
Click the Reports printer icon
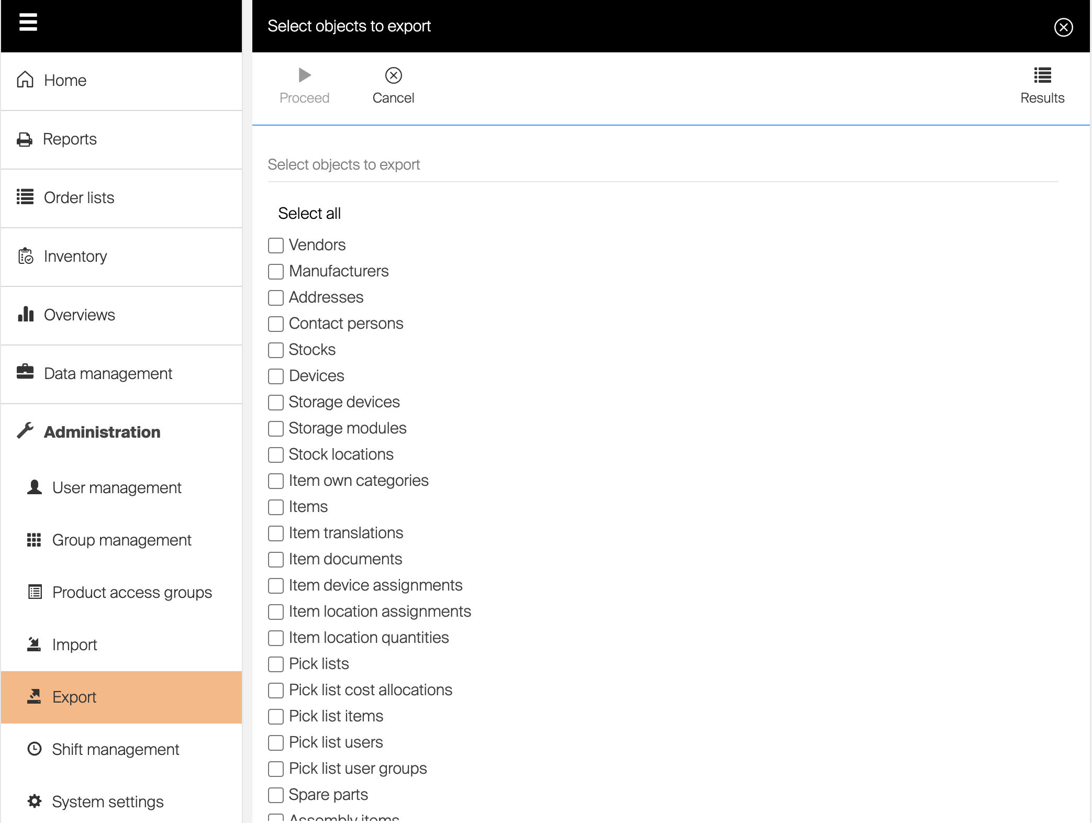[25, 139]
